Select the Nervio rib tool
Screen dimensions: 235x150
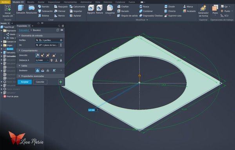60,16
